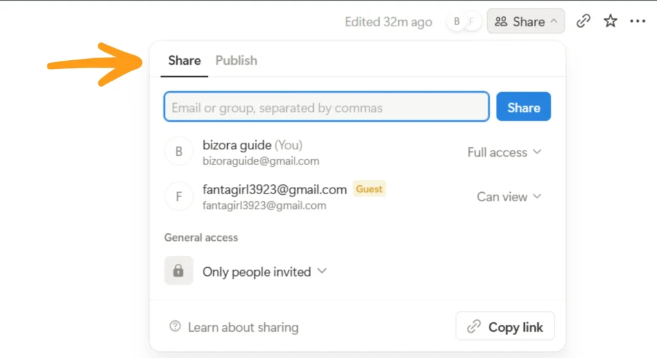
Task: Add page to favorites with star icon
Action: tap(611, 21)
